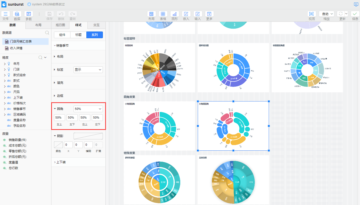Viewport: 360px width, 205px height.
Task: Select the 销售季节 dimension field
Action: coord(20,109)
